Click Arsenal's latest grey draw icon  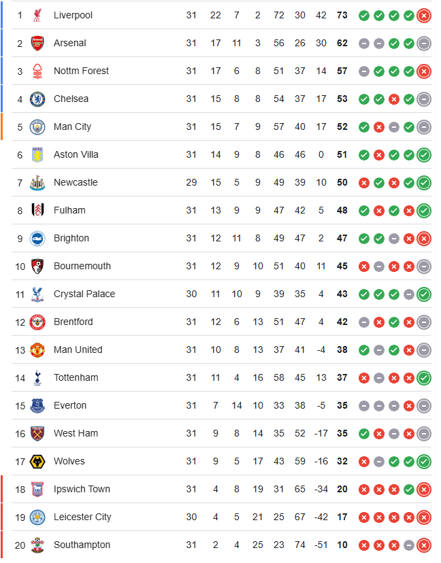click(424, 44)
